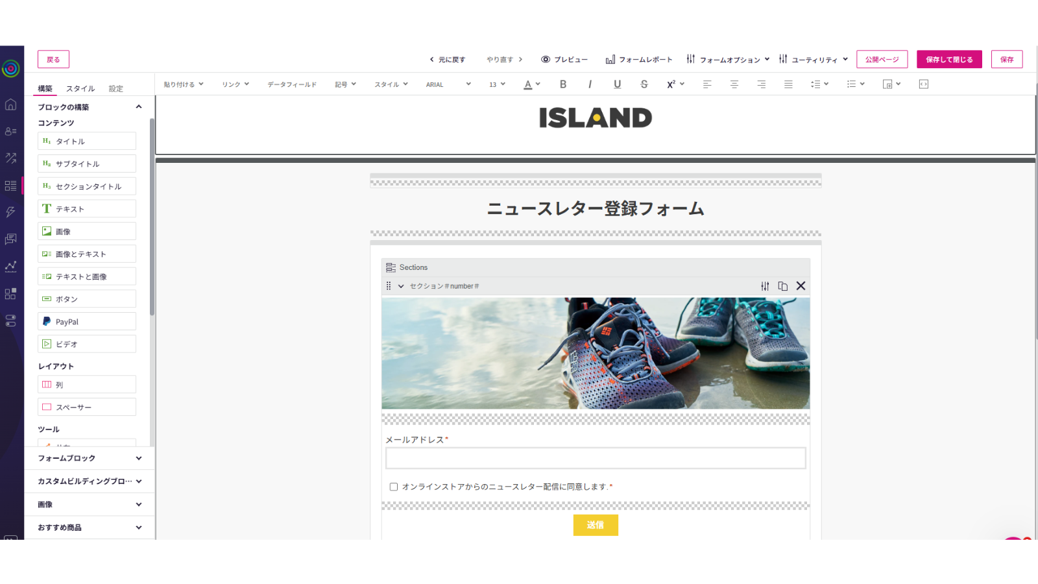Screen dimensions: 1038x584
Task: Open the toggle settings icon in sidebar
Action: tap(10, 321)
